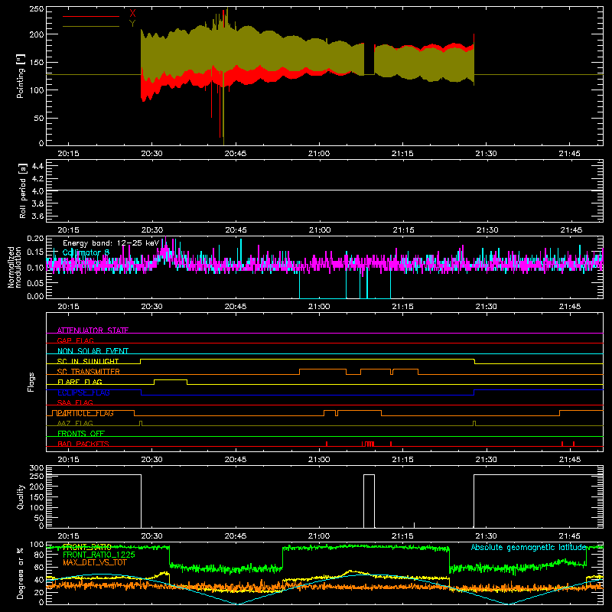Viewport: 612px width, 612px height.
Task: Select the ECLIPSE_FLAG label
Action: pos(83,392)
